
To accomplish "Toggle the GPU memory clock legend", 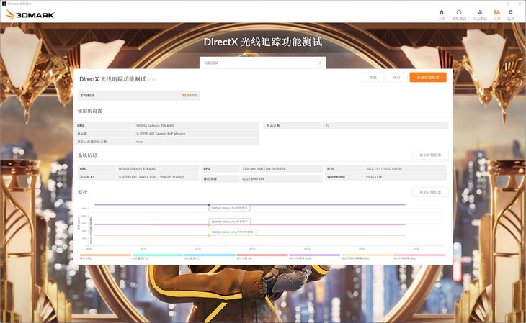I will [367, 257].
